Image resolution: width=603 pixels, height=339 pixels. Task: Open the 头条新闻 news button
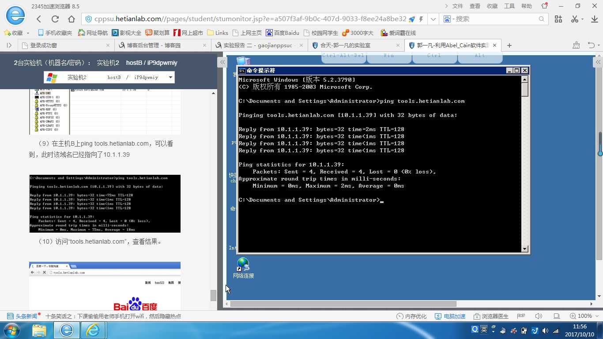(x=23, y=316)
